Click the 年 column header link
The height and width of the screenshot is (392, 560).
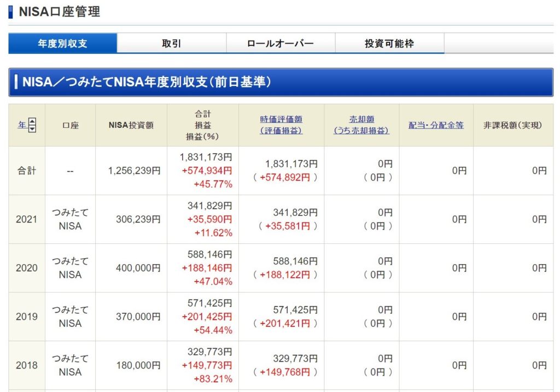click(x=22, y=125)
